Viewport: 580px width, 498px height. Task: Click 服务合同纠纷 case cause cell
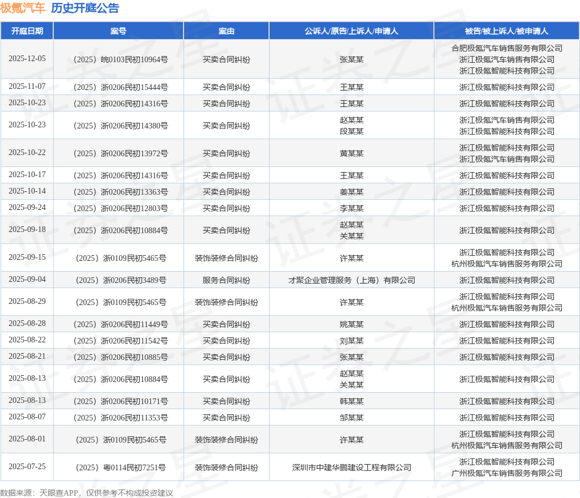[x=227, y=280]
